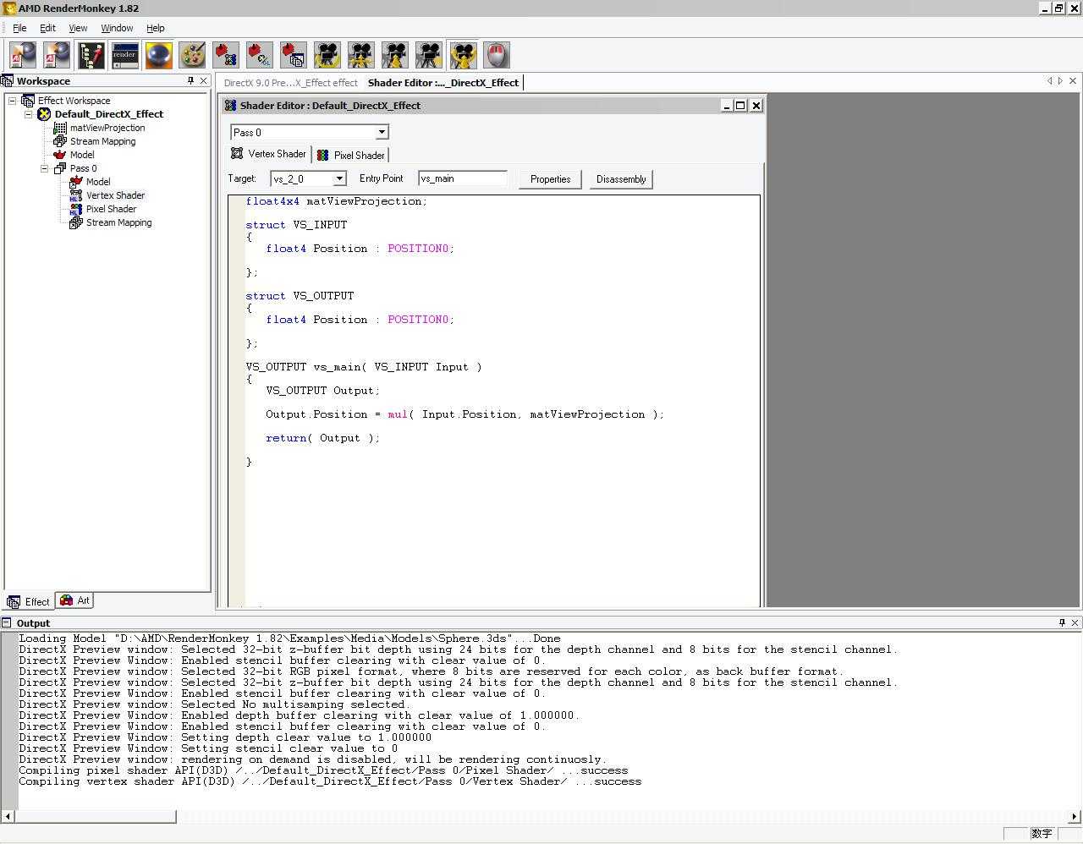
Task: Open the View menu
Action: pos(78,28)
